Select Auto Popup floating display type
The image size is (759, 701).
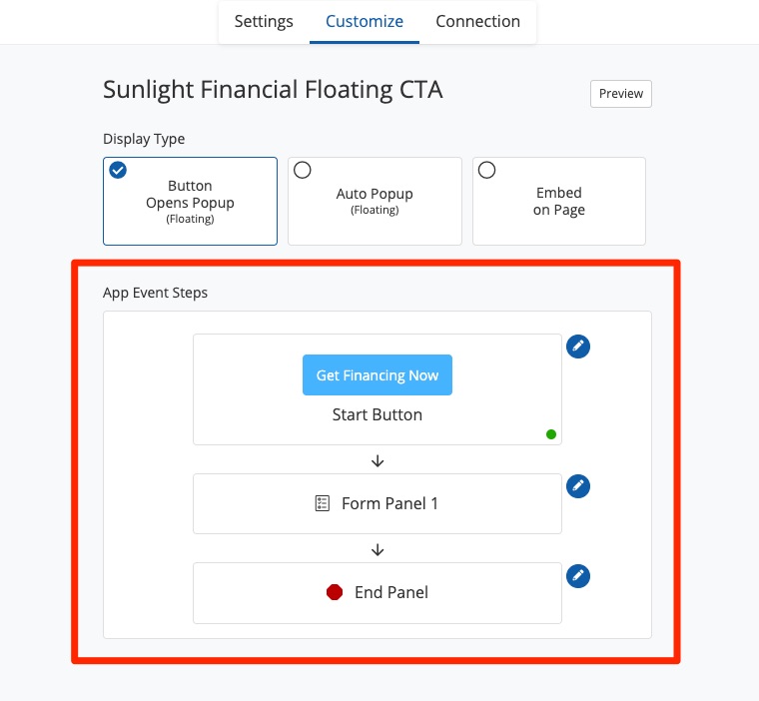click(375, 201)
